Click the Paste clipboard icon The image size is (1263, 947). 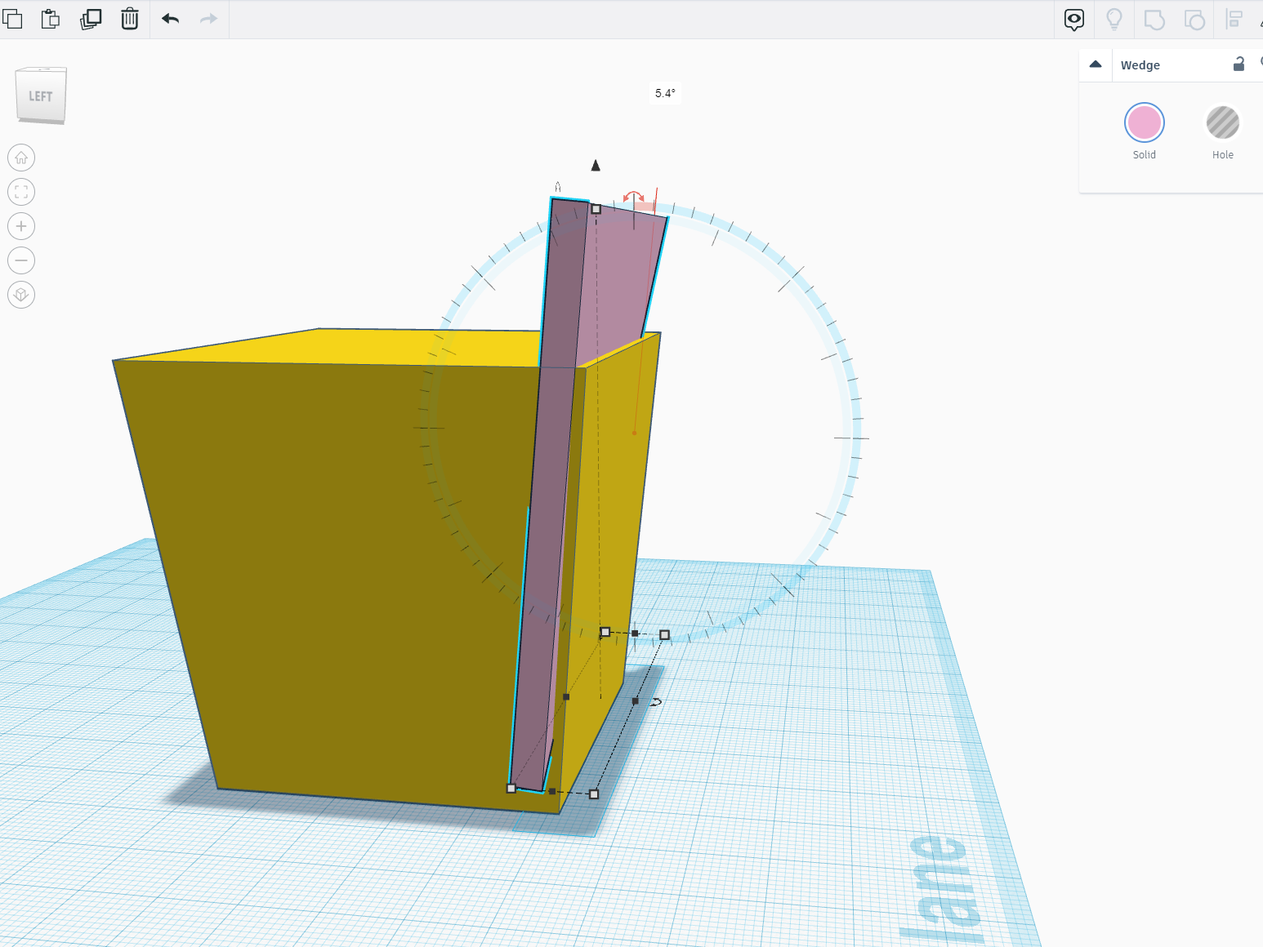click(51, 18)
